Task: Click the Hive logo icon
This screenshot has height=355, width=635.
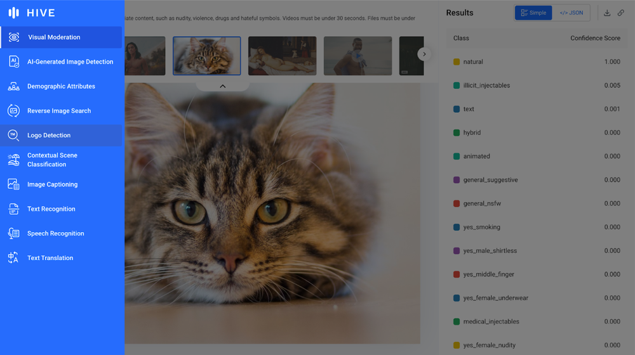Action: click(14, 13)
